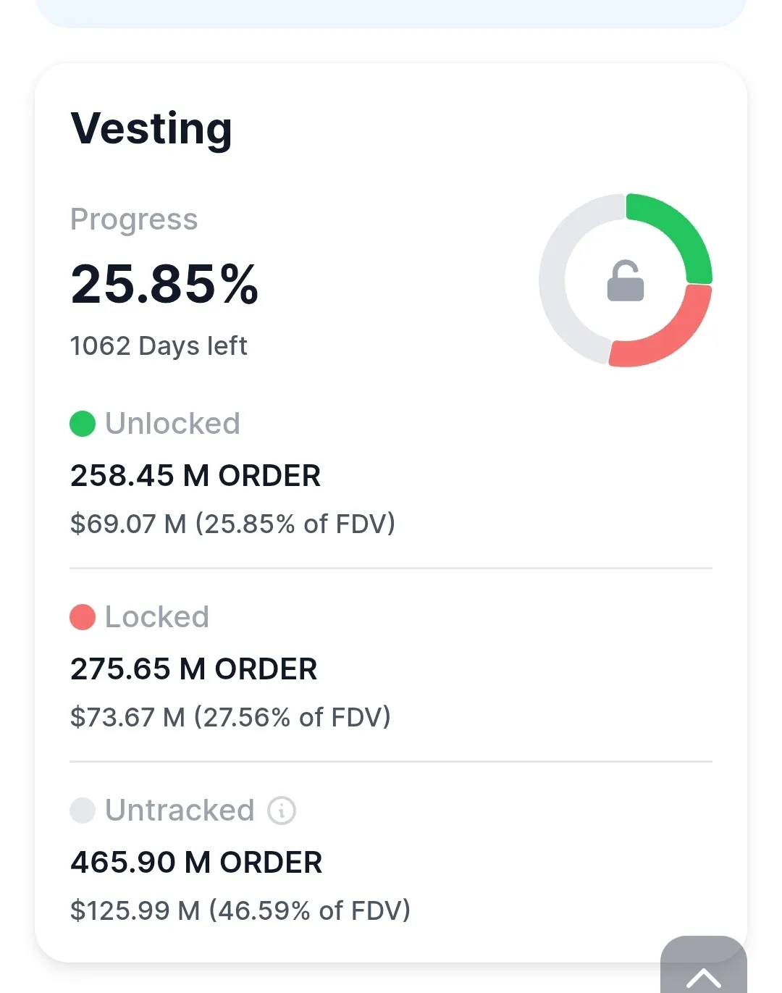Viewport: 782px width, 993px height.
Task: Click the red Locked legend dot
Action: pos(83,617)
